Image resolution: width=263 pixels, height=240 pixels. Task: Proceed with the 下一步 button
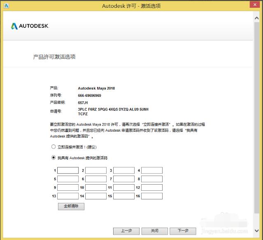[183, 231]
